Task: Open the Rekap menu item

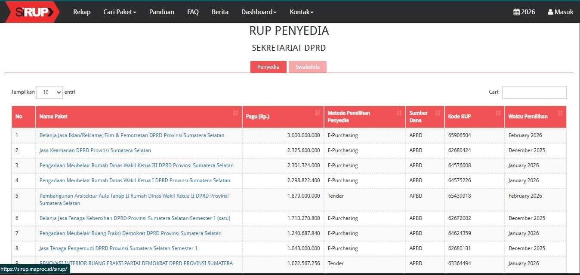Action: [81, 12]
